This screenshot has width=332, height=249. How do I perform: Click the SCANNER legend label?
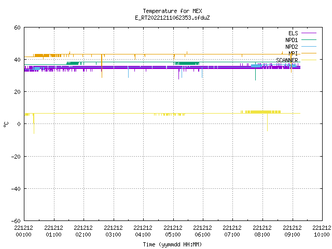click(x=287, y=60)
